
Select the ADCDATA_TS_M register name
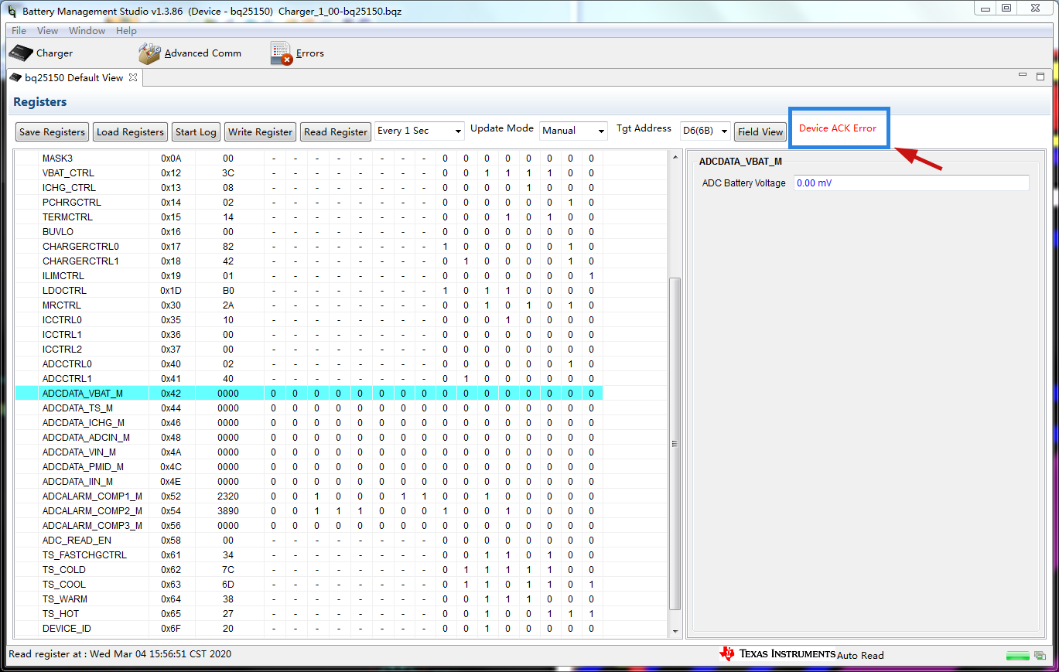pyautogui.click(x=77, y=408)
